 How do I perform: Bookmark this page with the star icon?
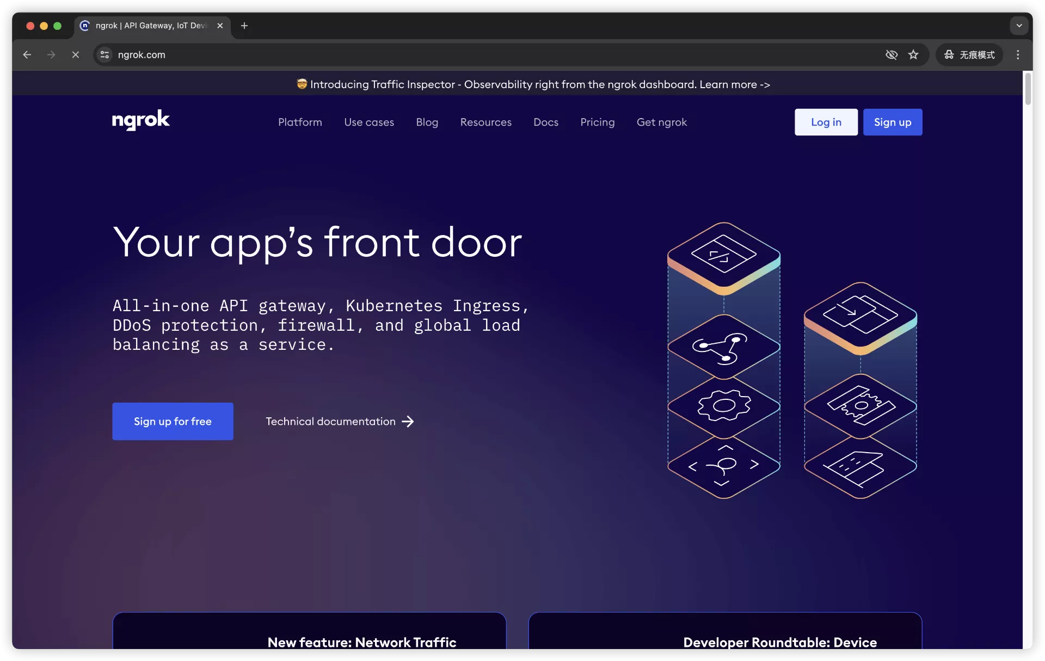coord(913,54)
